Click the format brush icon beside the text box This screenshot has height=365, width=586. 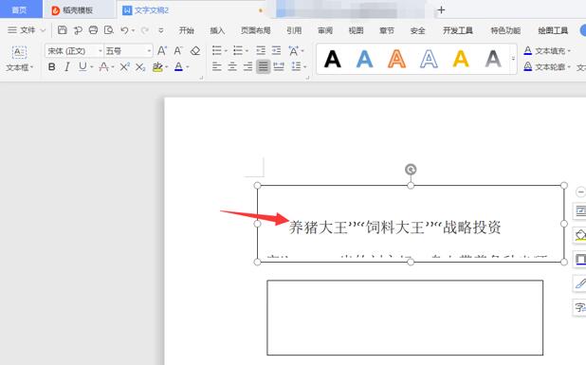point(580,283)
